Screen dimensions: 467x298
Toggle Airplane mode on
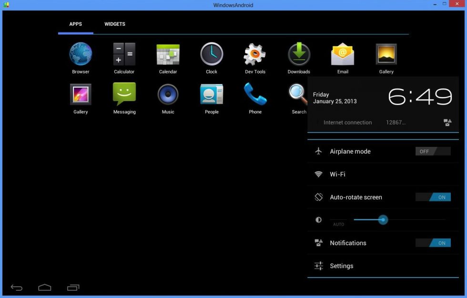(433, 151)
